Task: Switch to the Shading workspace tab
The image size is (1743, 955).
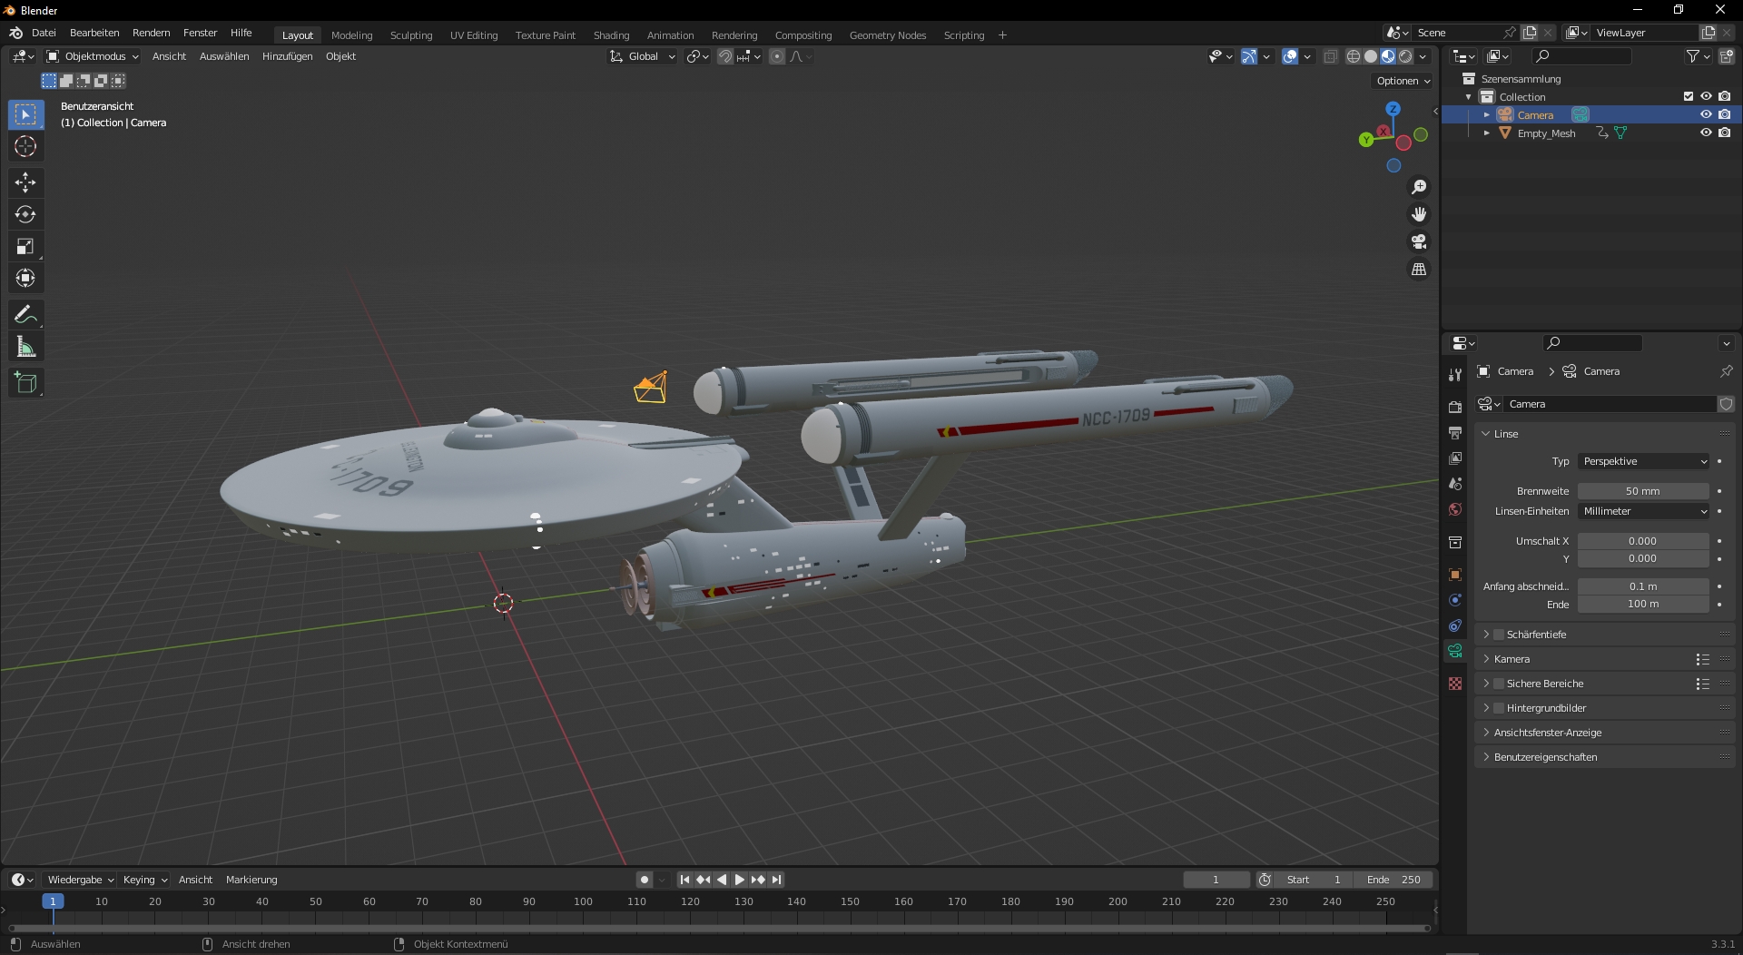Action: coord(611,35)
